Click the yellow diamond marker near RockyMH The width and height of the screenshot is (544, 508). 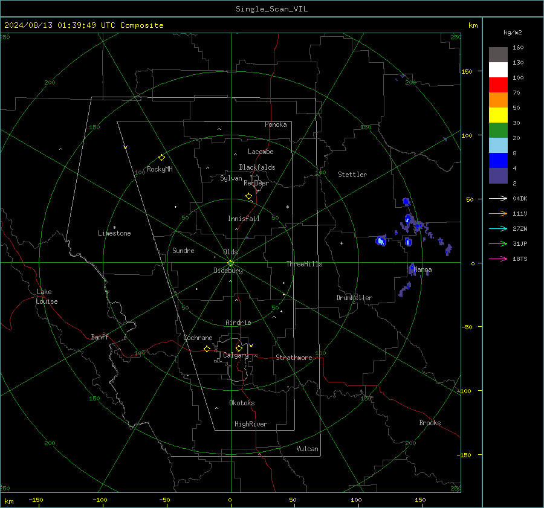tap(161, 158)
